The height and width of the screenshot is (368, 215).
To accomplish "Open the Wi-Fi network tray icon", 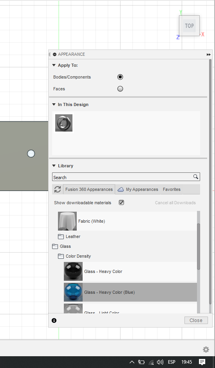I will (x=152, y=362).
